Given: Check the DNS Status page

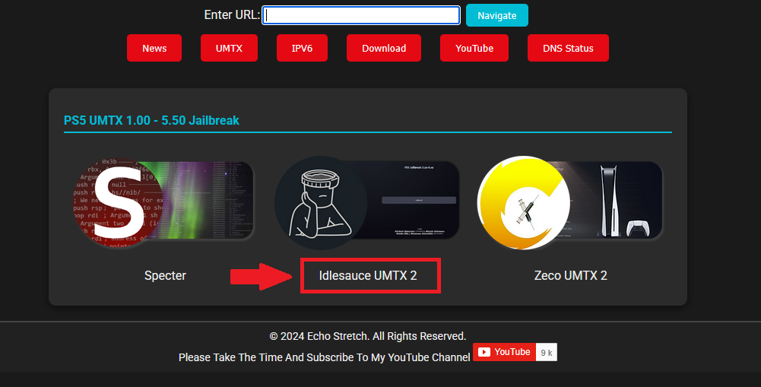Looking at the screenshot, I should [568, 48].
